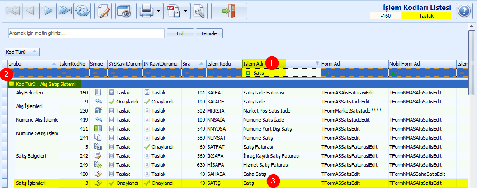This screenshot has height=188, width=477.
Task: Click the TFormMarketSatisIade**** cell
Action: [x=355, y=110]
